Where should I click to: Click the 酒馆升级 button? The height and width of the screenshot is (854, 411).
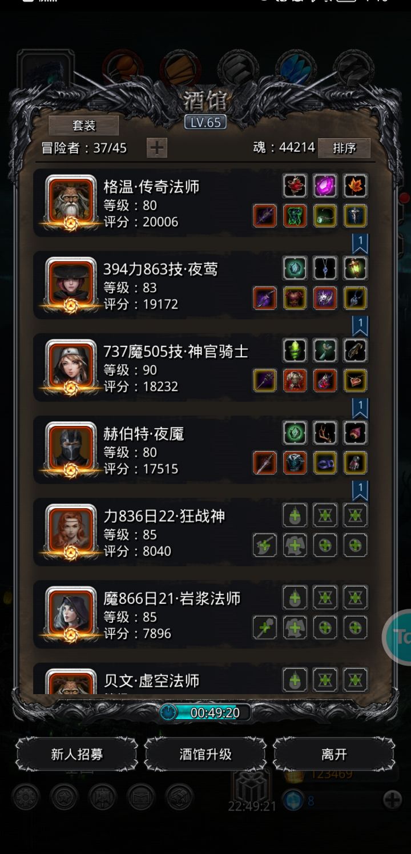click(205, 754)
